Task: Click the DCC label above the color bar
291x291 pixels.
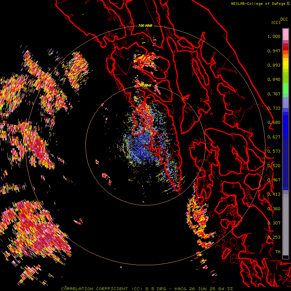Action: coord(284,19)
